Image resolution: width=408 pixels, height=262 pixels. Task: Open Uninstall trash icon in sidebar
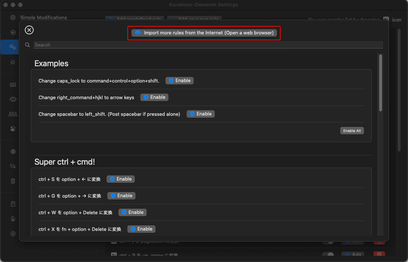[13, 181]
